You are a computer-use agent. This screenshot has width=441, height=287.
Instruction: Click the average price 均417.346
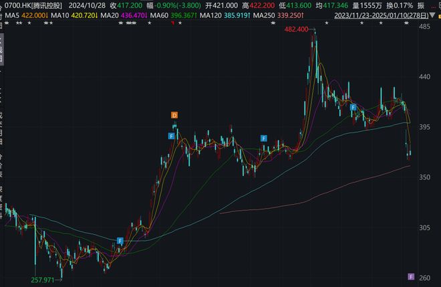332,5
